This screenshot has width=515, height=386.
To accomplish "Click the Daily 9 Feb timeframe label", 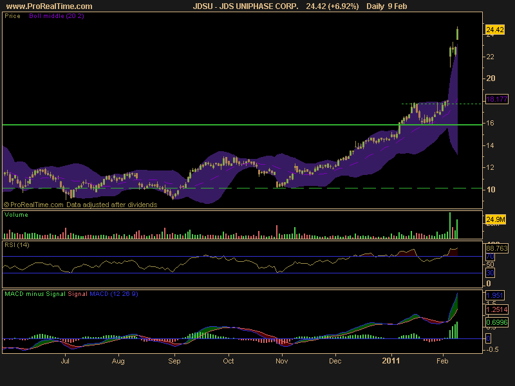I will click(387, 6).
